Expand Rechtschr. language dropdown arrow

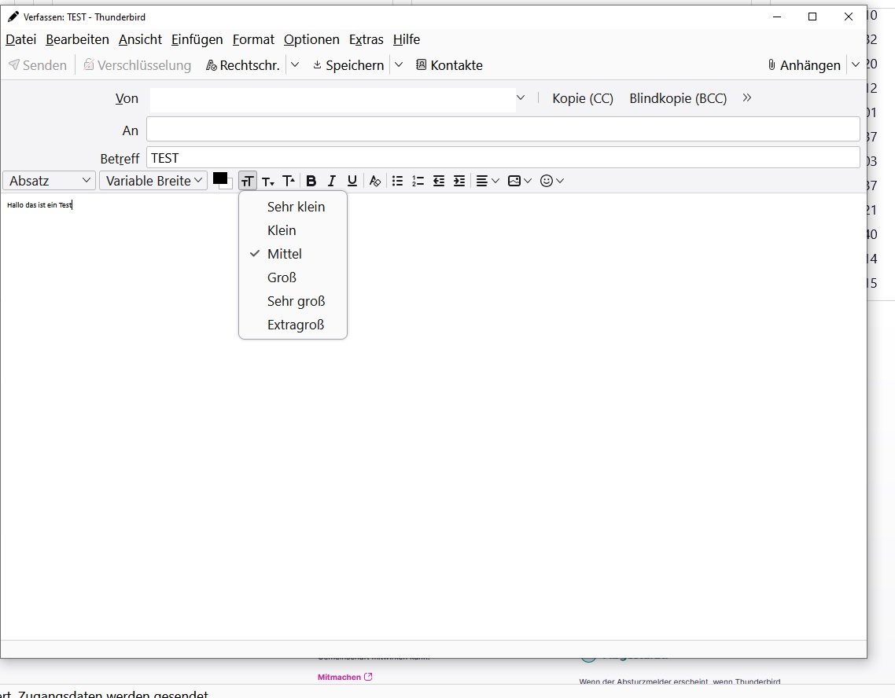coord(295,65)
